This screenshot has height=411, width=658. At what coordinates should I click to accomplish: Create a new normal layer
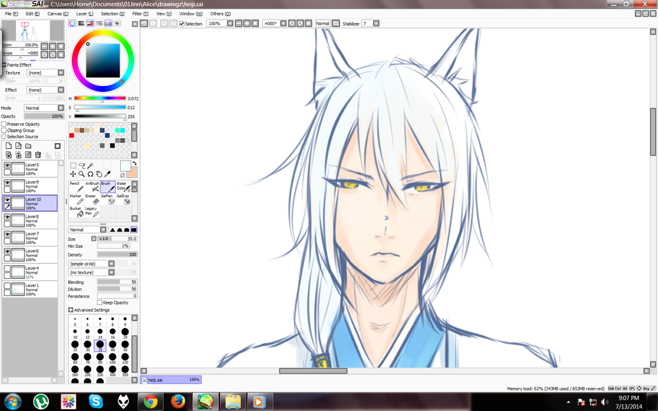8,146
